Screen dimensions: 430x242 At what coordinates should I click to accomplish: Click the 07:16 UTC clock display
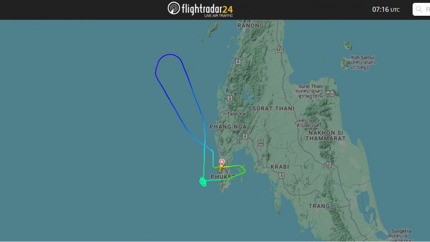coord(386,10)
